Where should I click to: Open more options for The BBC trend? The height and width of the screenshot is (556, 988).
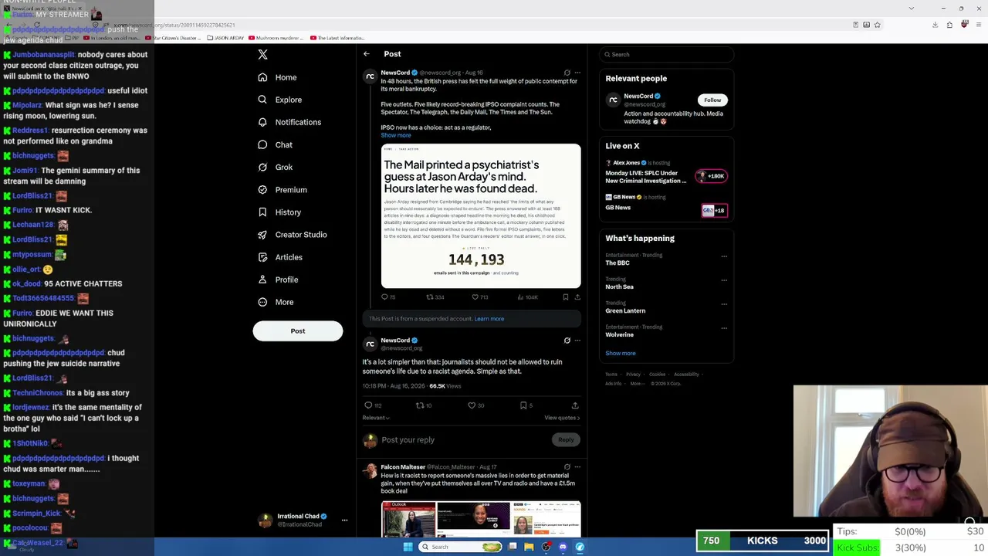(x=724, y=256)
